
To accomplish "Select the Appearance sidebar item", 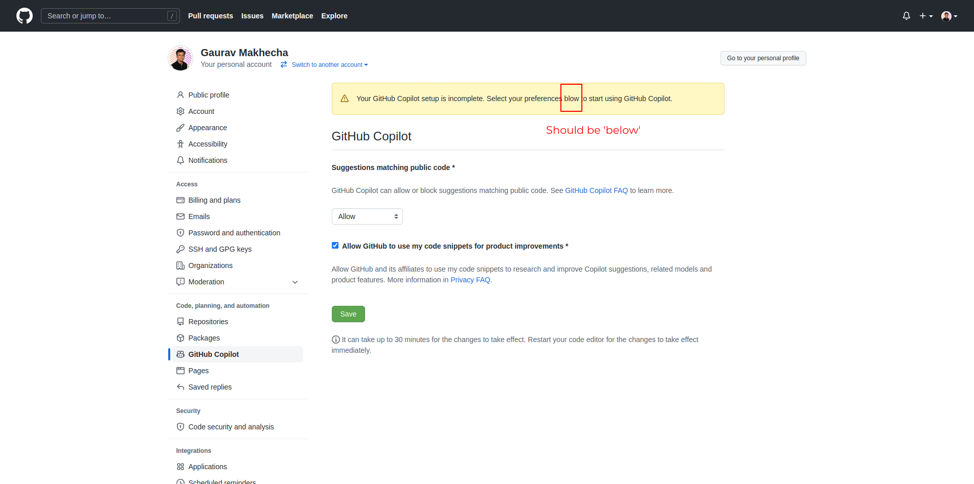I will [238, 128].
